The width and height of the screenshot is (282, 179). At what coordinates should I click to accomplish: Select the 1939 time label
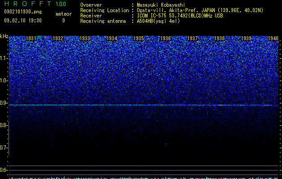click(247, 38)
